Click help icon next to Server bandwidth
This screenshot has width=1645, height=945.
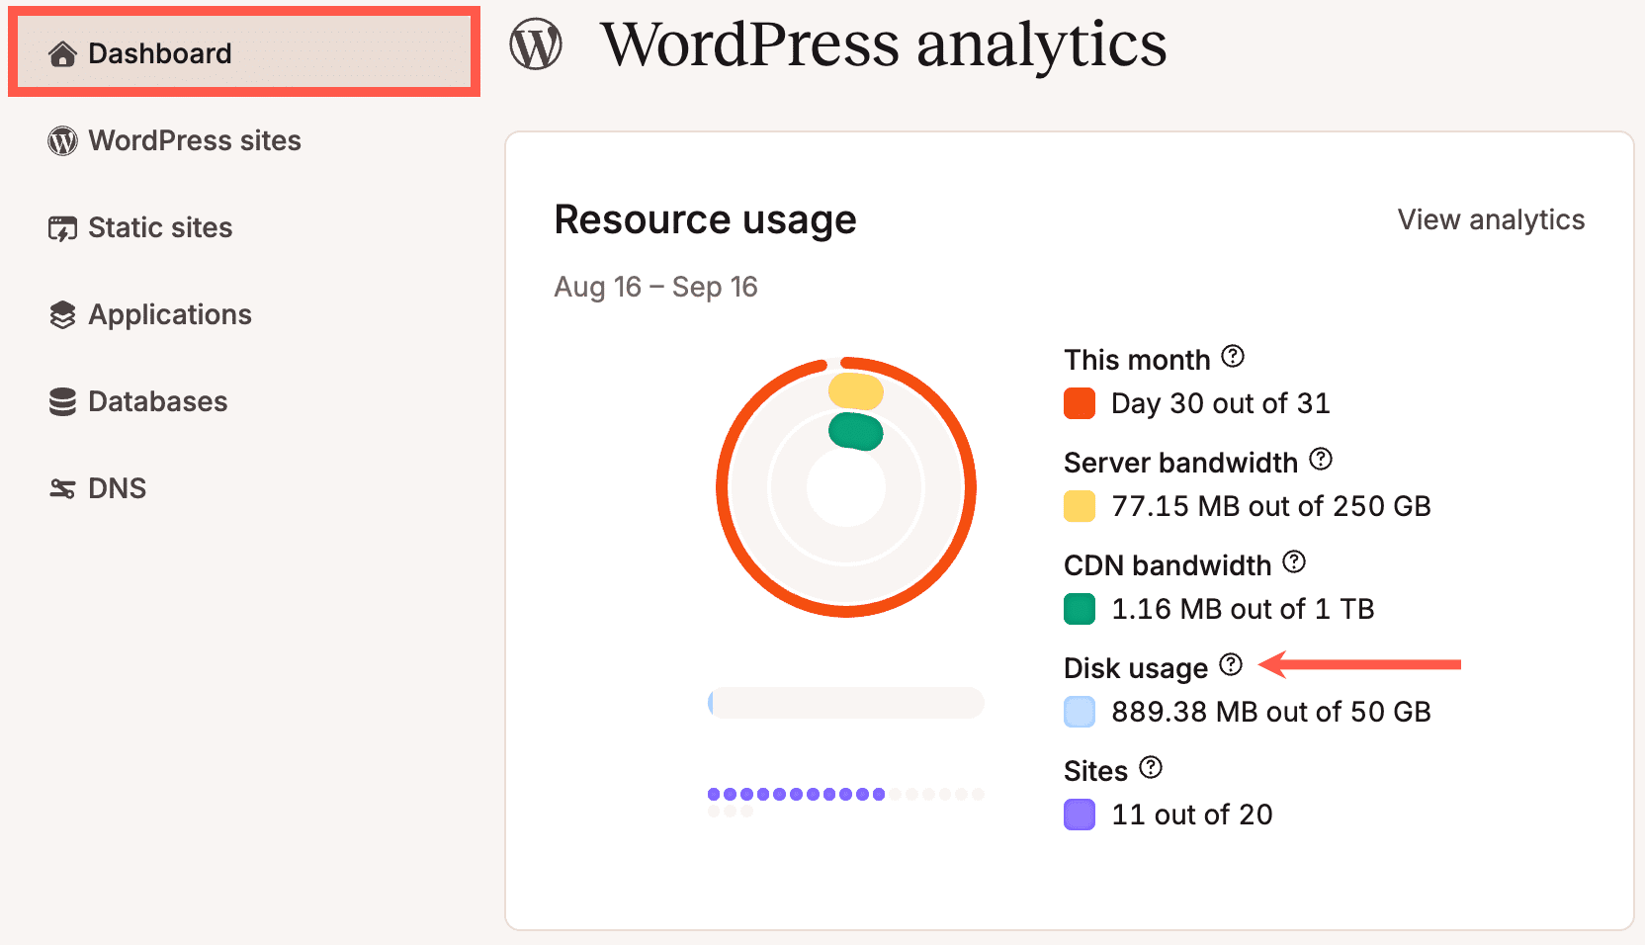point(1321,459)
